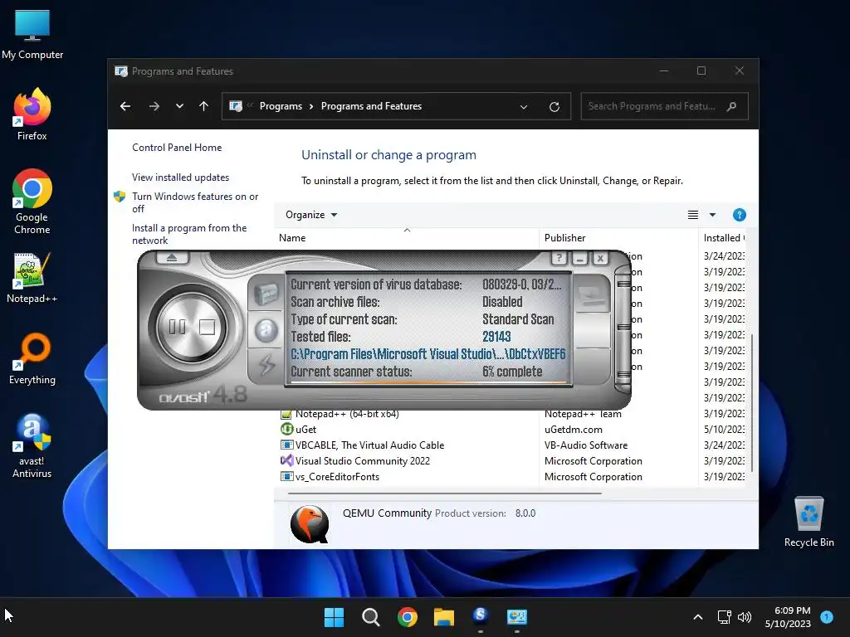Open File Explorer from the taskbar
850x637 pixels.
coord(443,617)
